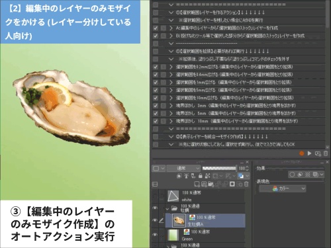Click the color icon on Green layer
This screenshot has height=248, width=331.
click(187, 231)
